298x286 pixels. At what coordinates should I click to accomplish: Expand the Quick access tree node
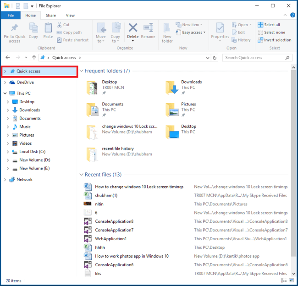coord(5,71)
